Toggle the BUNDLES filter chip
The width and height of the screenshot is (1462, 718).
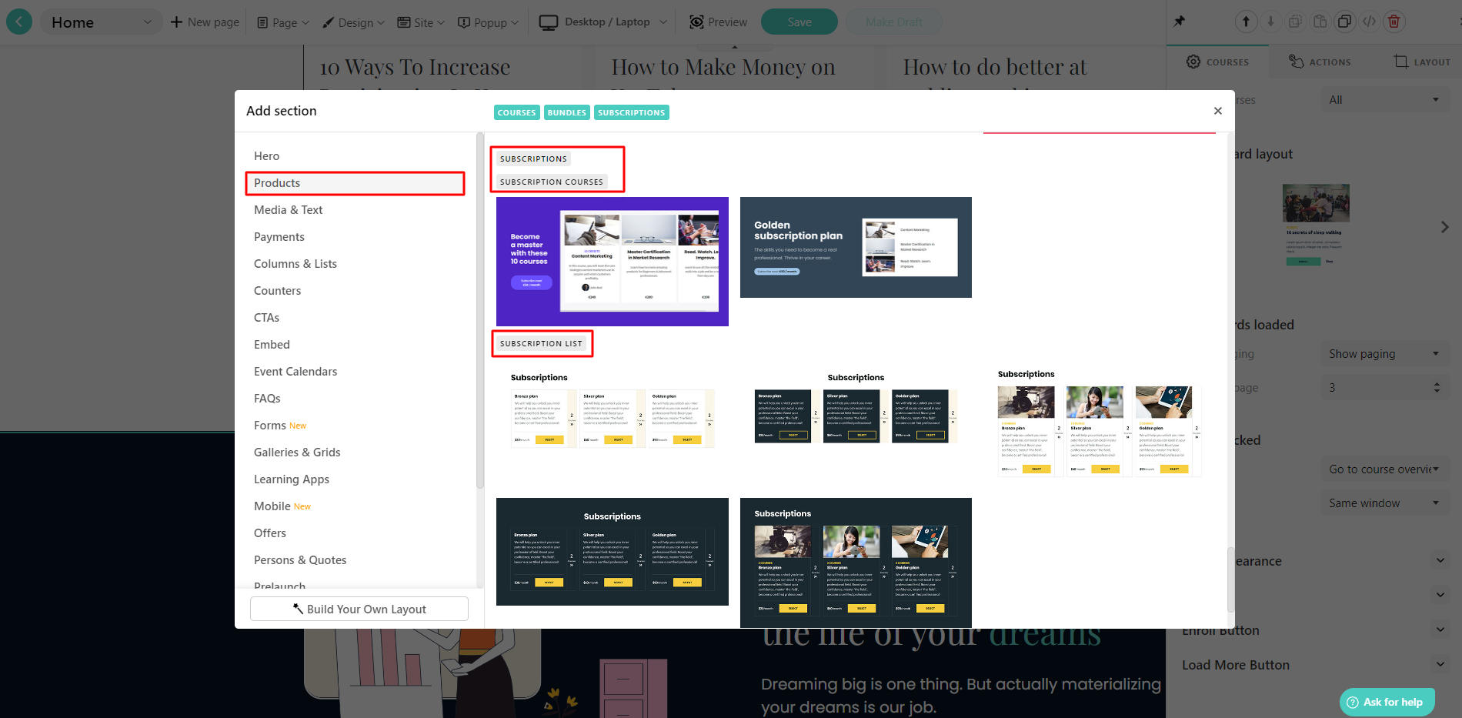(566, 112)
